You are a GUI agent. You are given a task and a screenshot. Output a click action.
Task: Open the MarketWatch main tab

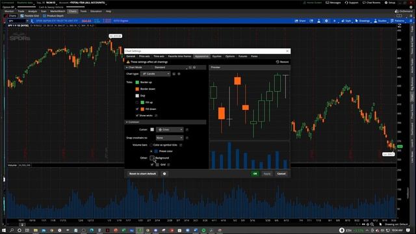[x=58, y=12]
